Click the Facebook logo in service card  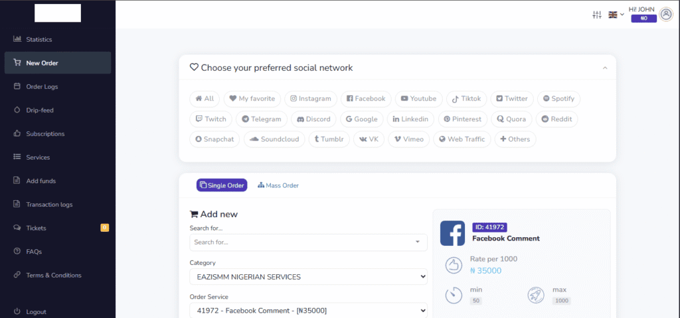(x=452, y=233)
